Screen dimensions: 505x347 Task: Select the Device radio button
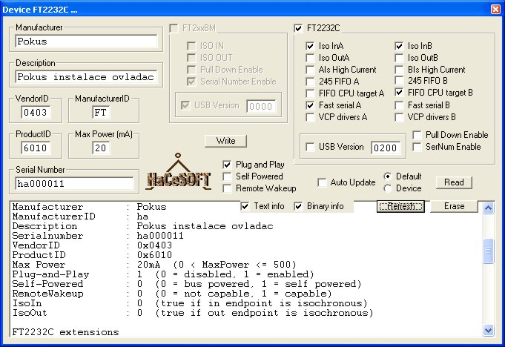tap(388, 188)
